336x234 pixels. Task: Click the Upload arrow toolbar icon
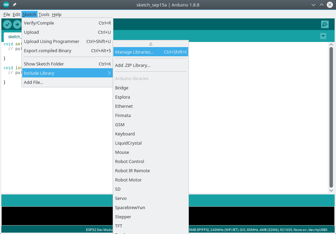coord(17,25)
